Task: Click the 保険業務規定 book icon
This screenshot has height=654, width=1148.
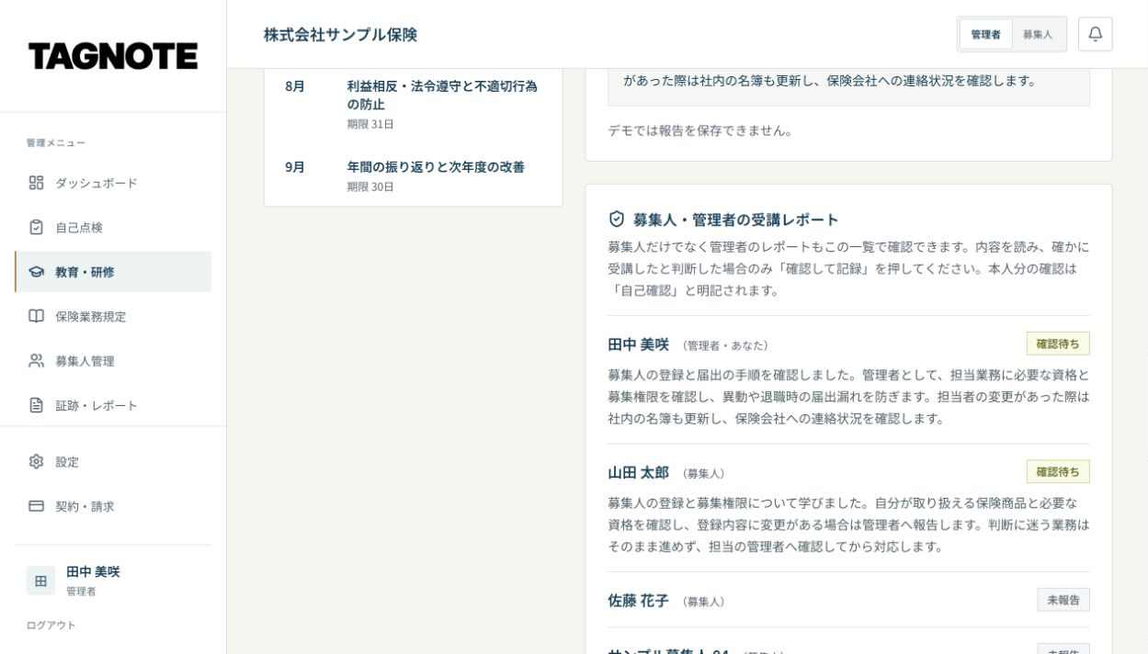Action: point(36,316)
